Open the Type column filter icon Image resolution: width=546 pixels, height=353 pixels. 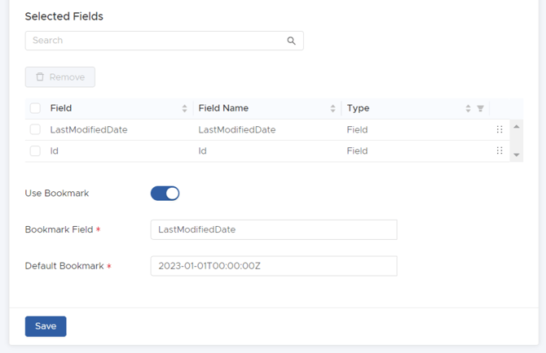click(x=480, y=108)
